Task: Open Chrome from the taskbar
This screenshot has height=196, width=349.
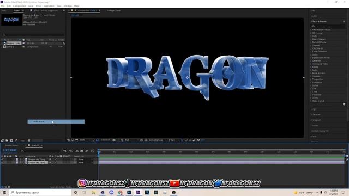Action: click(x=120, y=192)
